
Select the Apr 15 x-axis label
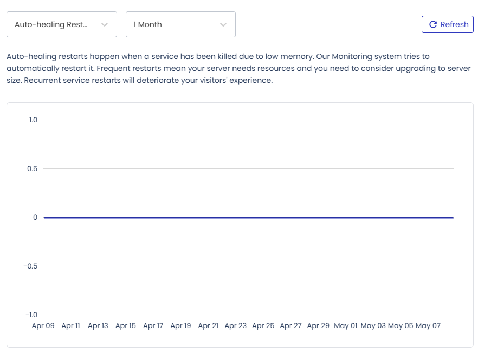(126, 325)
